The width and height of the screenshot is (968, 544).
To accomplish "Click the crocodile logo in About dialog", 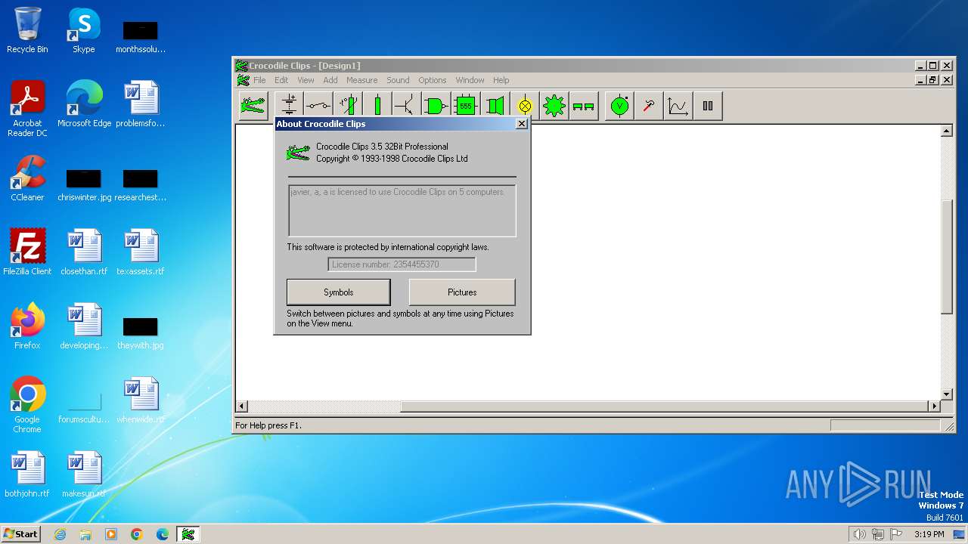I will pos(298,153).
